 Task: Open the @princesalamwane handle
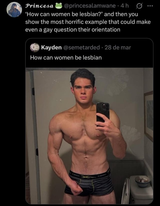(89, 6)
